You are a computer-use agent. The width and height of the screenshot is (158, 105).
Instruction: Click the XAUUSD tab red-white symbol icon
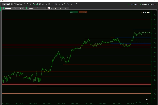pos(49,8)
